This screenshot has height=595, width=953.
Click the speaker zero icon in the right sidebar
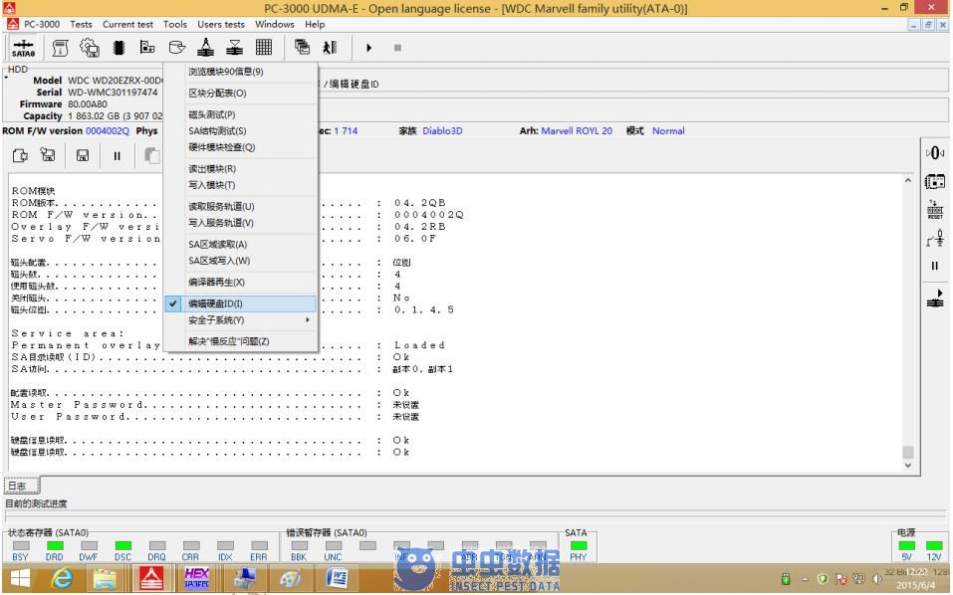(x=935, y=153)
